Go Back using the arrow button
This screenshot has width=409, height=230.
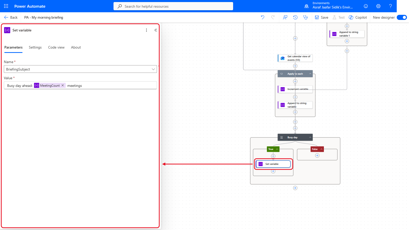(x=11, y=17)
